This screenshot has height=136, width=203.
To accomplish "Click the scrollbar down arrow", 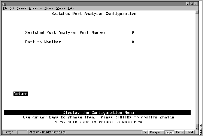I will pyautogui.click(x=197, y=128).
